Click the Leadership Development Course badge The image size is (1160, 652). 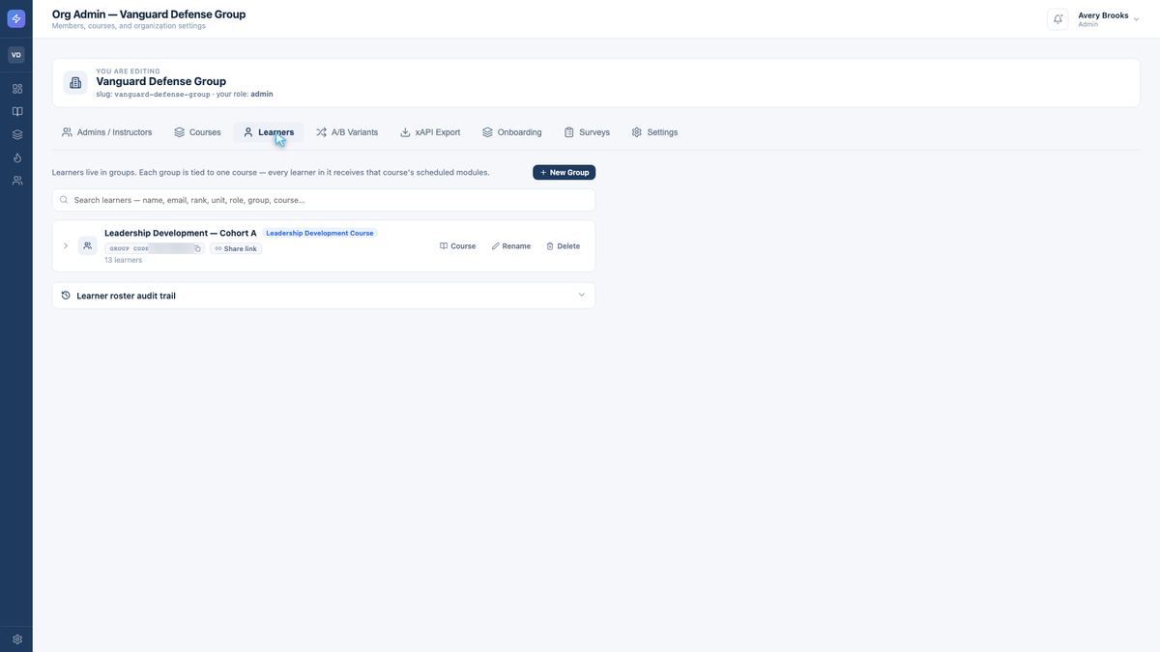pos(320,233)
